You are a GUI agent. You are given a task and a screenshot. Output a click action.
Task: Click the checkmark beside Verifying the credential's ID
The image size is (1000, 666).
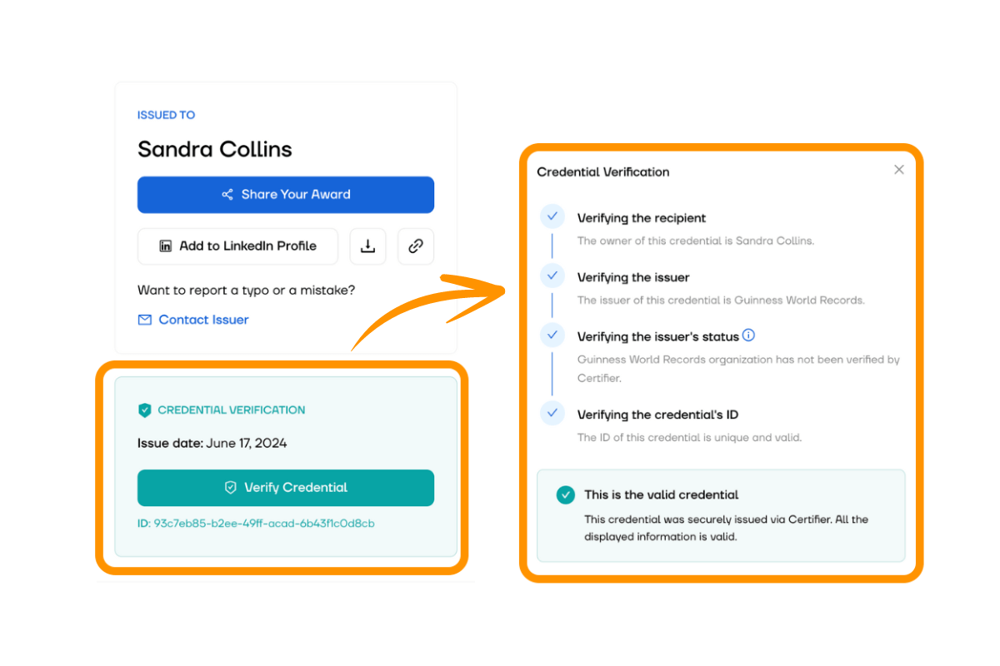tap(552, 414)
